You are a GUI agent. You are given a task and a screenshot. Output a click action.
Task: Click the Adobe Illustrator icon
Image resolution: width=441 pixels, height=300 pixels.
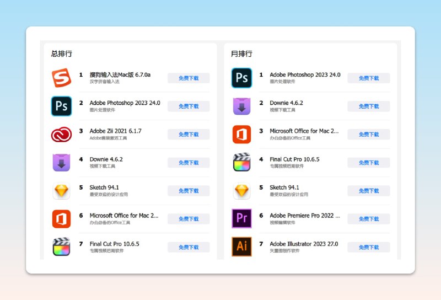pos(241,247)
